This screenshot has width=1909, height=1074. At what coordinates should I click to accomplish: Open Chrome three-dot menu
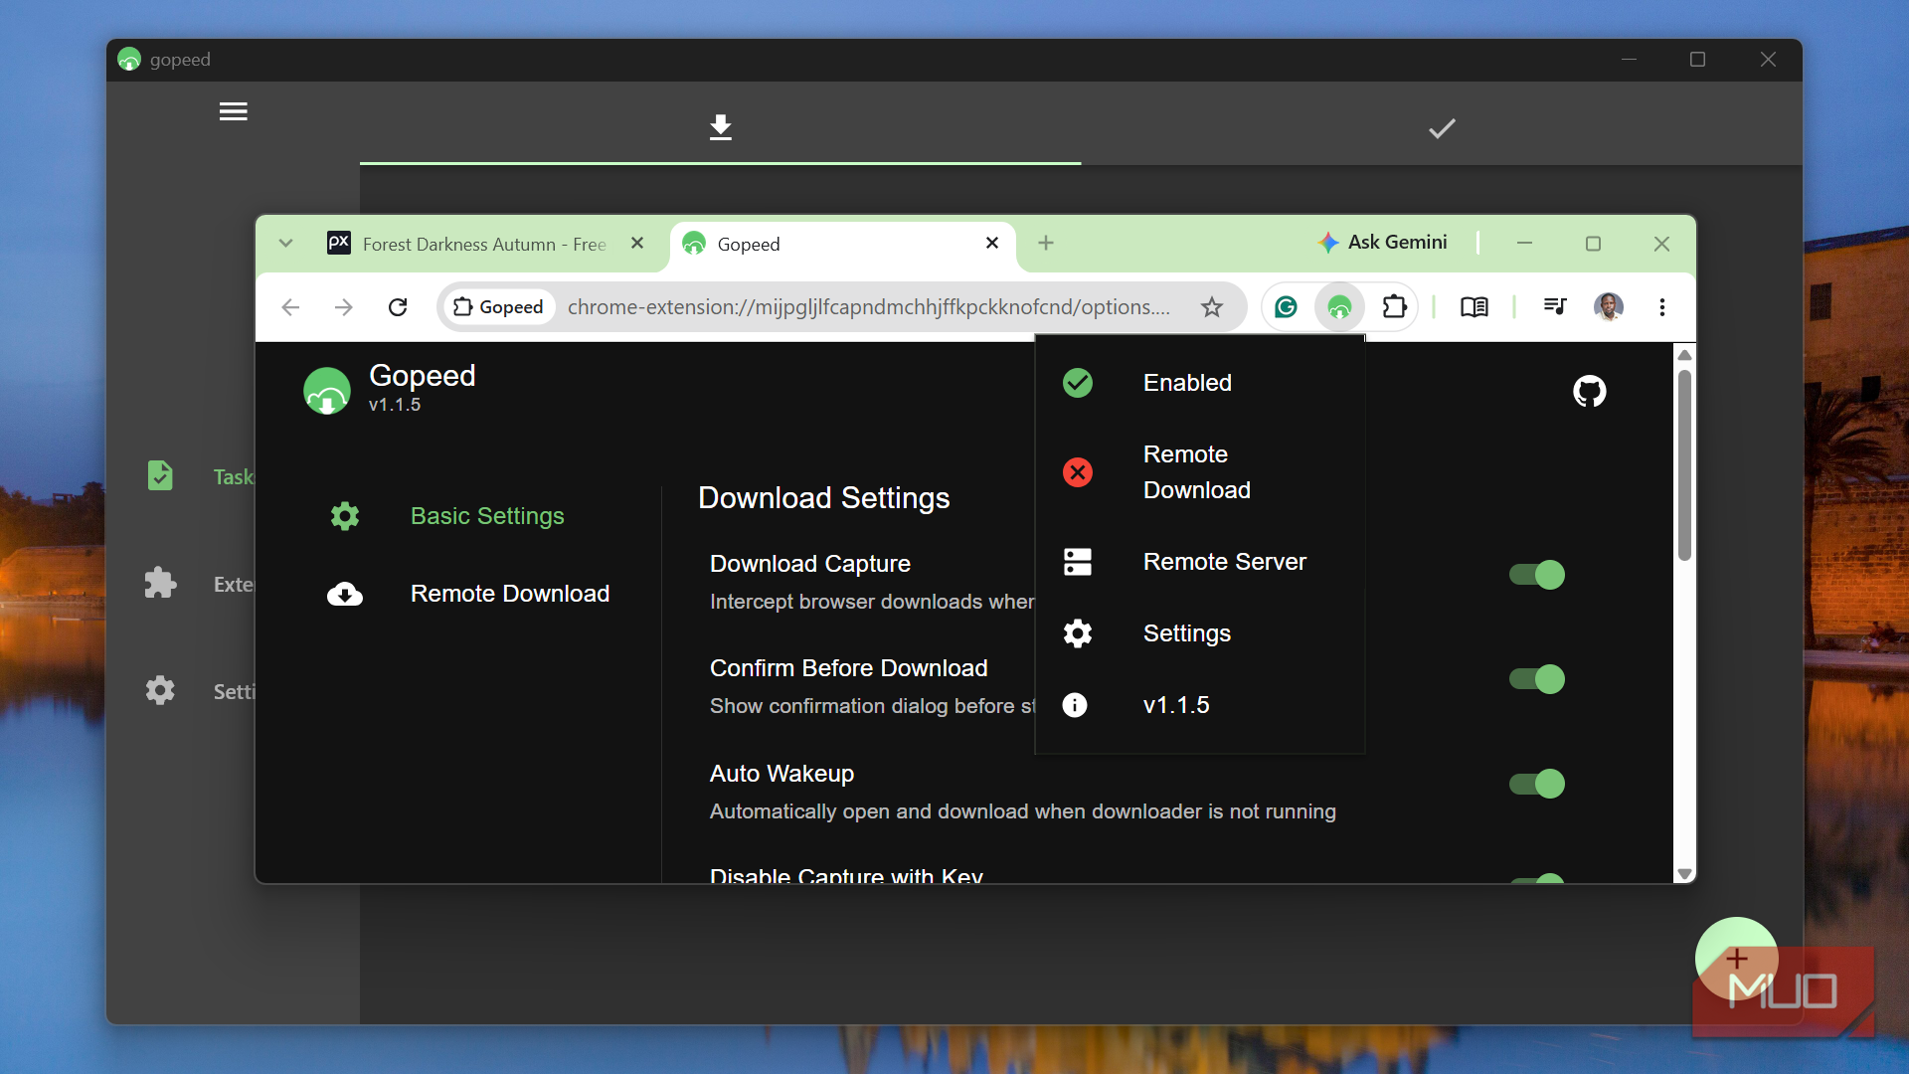[x=1661, y=307]
